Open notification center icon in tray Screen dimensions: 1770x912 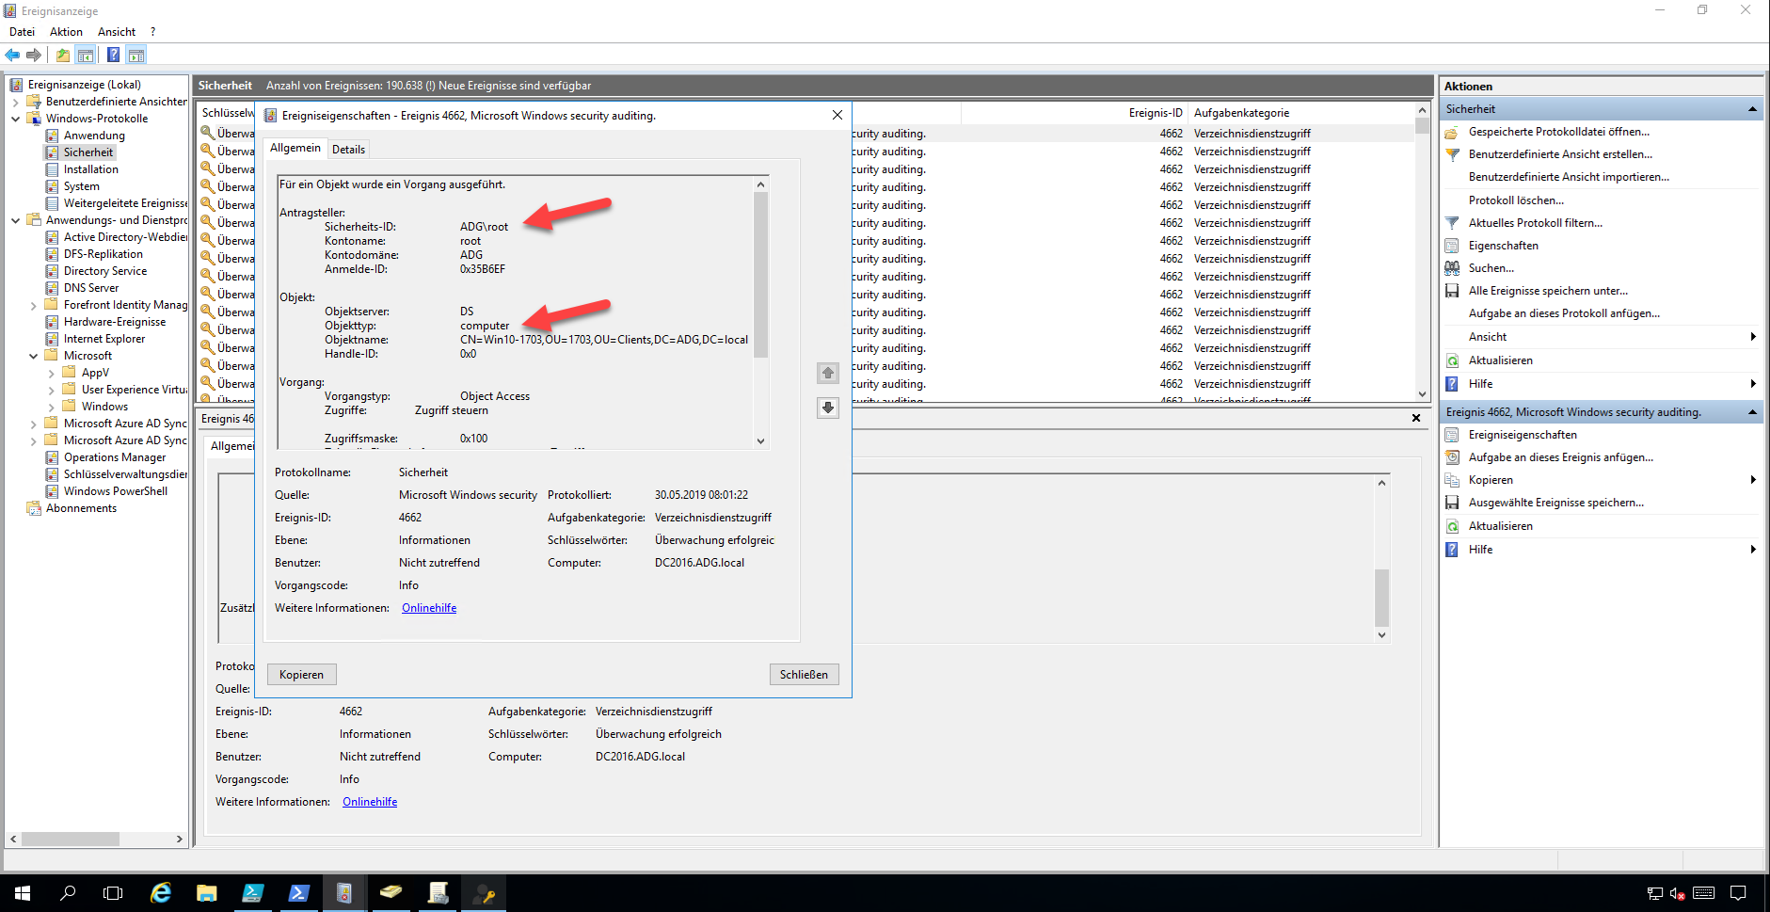pos(1738,893)
